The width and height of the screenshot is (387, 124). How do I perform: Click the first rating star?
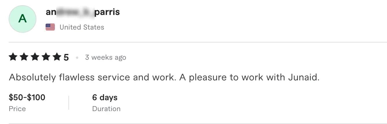point(13,57)
